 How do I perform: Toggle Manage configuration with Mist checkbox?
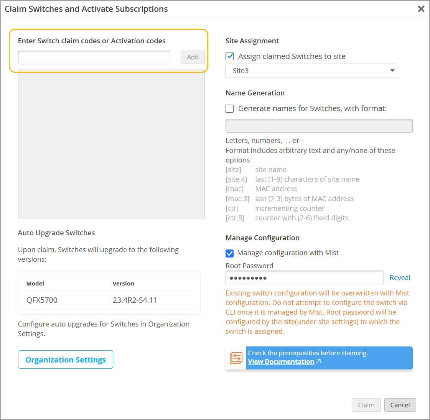tap(230, 253)
